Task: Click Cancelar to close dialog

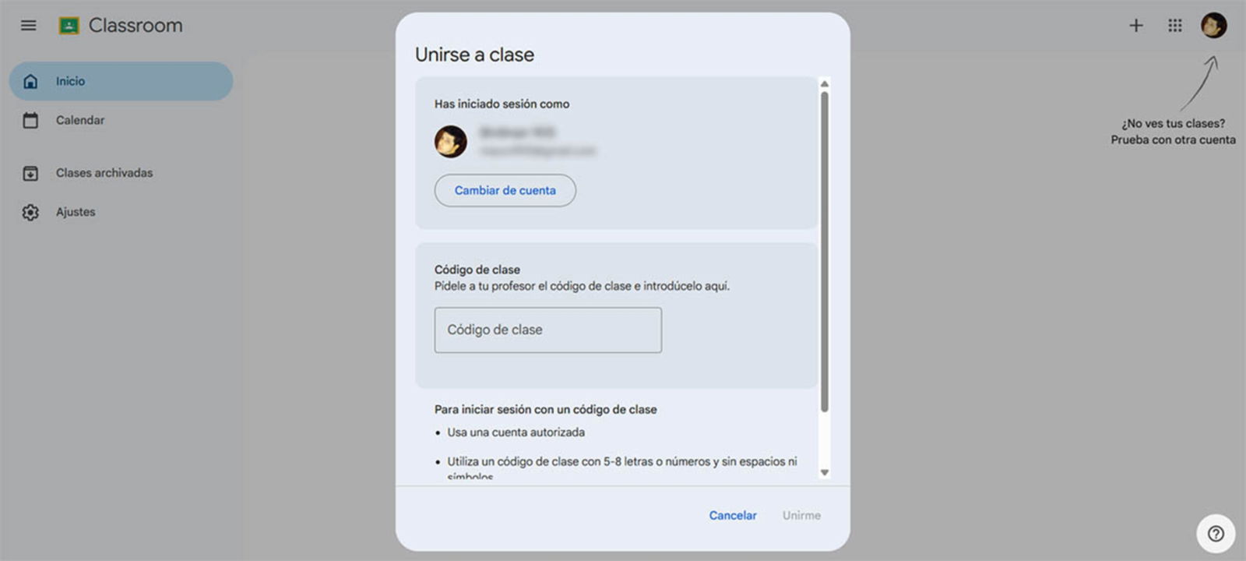Action: click(x=733, y=515)
